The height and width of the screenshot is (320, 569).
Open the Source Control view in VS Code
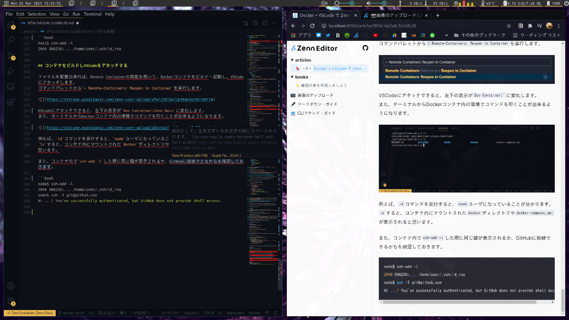[x=10, y=56]
